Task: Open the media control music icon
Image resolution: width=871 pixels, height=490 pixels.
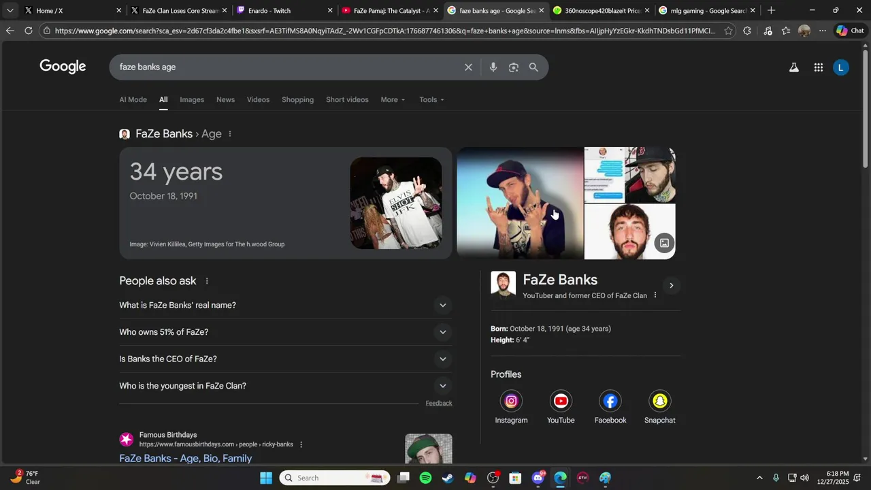Action: coord(768,31)
